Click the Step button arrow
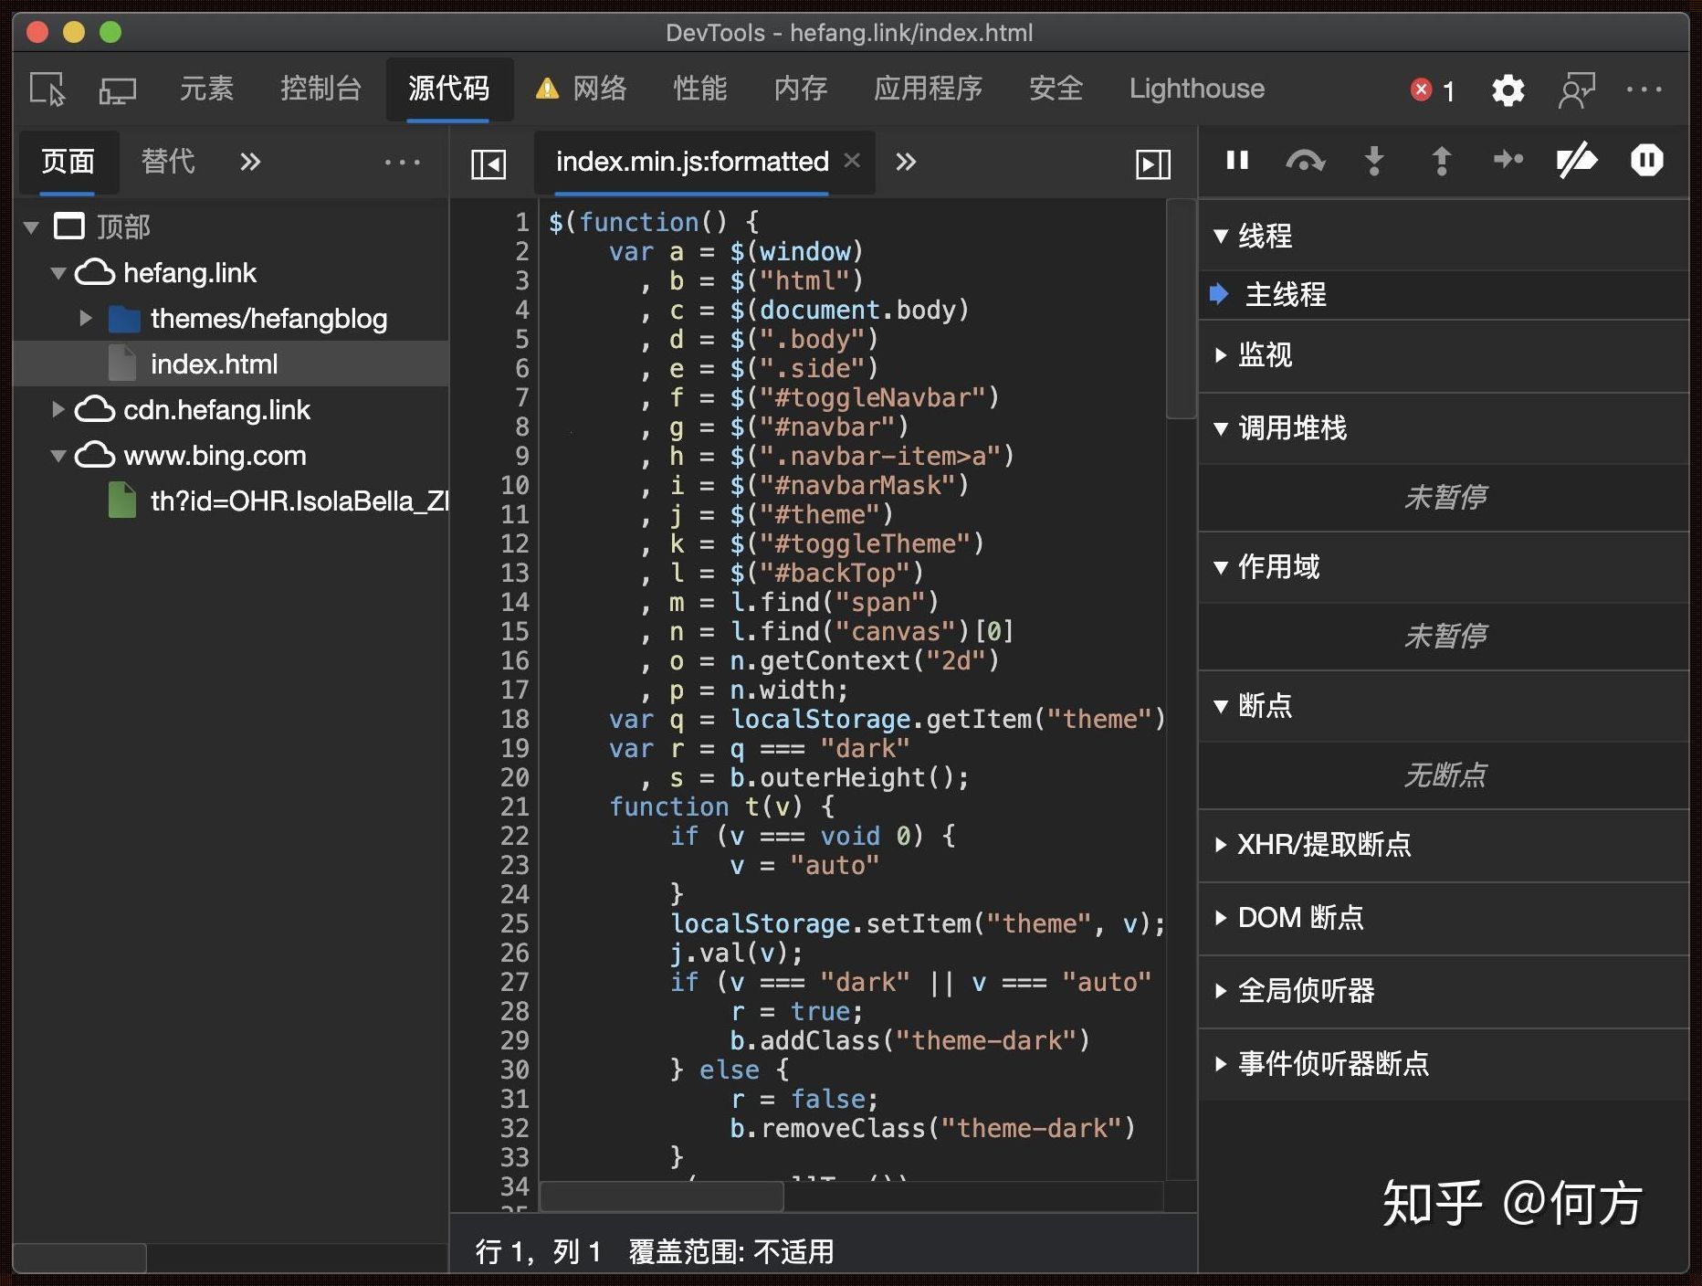 (1508, 161)
